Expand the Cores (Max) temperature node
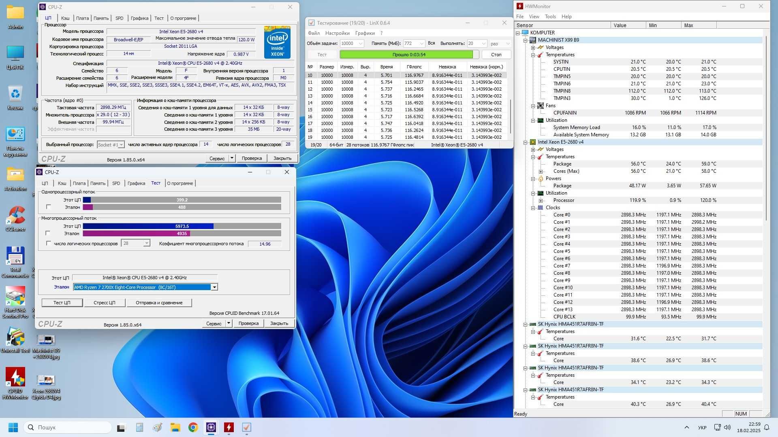Image resolution: width=778 pixels, height=437 pixels. pos(541,171)
